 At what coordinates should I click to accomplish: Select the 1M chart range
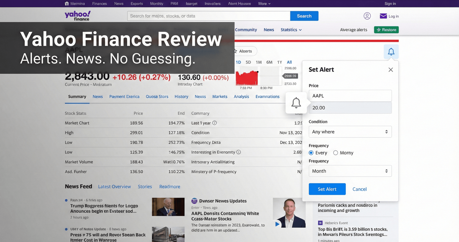(259, 62)
